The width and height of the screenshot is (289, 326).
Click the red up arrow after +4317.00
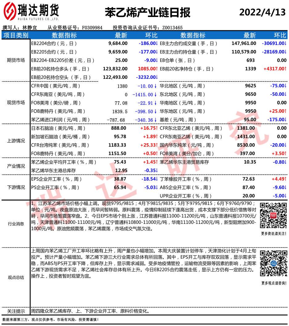(x=286, y=69)
